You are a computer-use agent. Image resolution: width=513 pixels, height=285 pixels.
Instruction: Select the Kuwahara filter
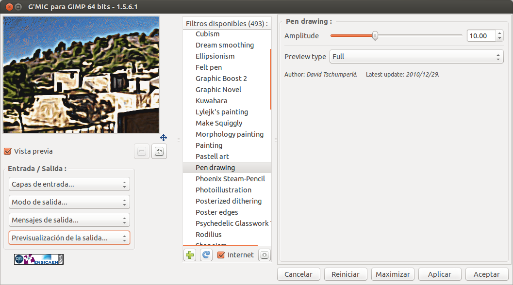point(226,101)
